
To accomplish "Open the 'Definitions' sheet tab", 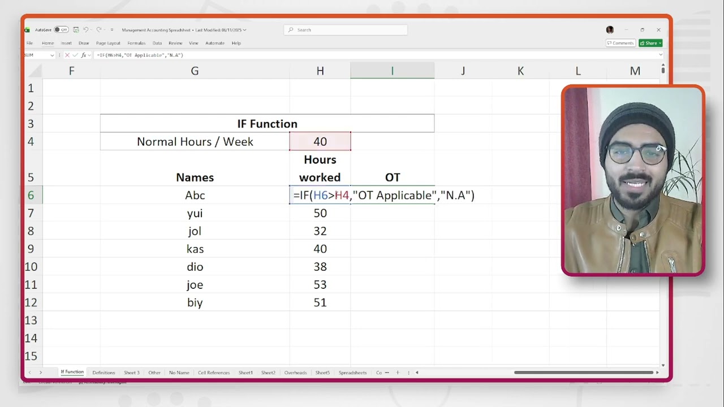I will click(x=104, y=373).
